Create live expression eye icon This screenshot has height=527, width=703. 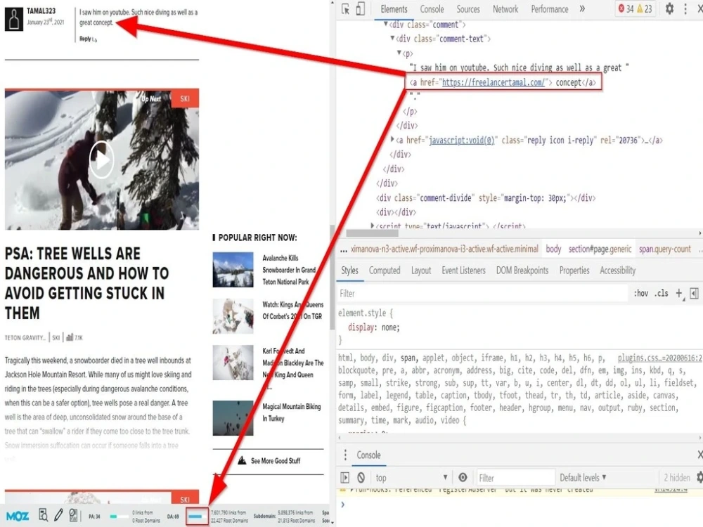(x=463, y=478)
